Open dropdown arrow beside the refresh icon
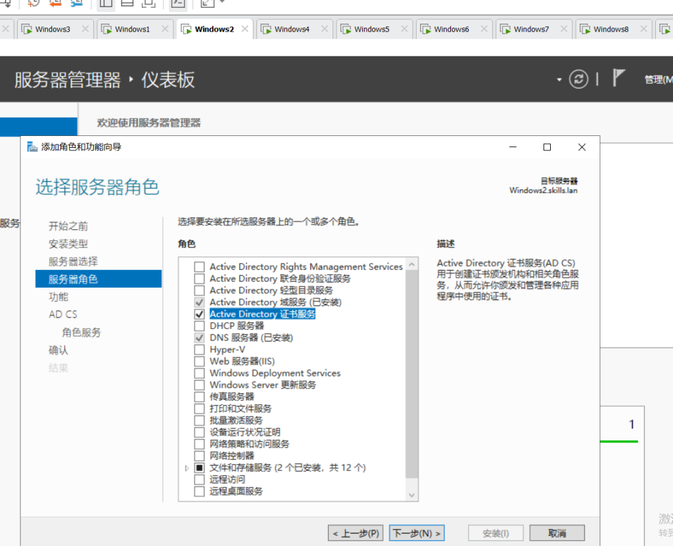Image resolution: width=673 pixels, height=546 pixels. coord(559,80)
